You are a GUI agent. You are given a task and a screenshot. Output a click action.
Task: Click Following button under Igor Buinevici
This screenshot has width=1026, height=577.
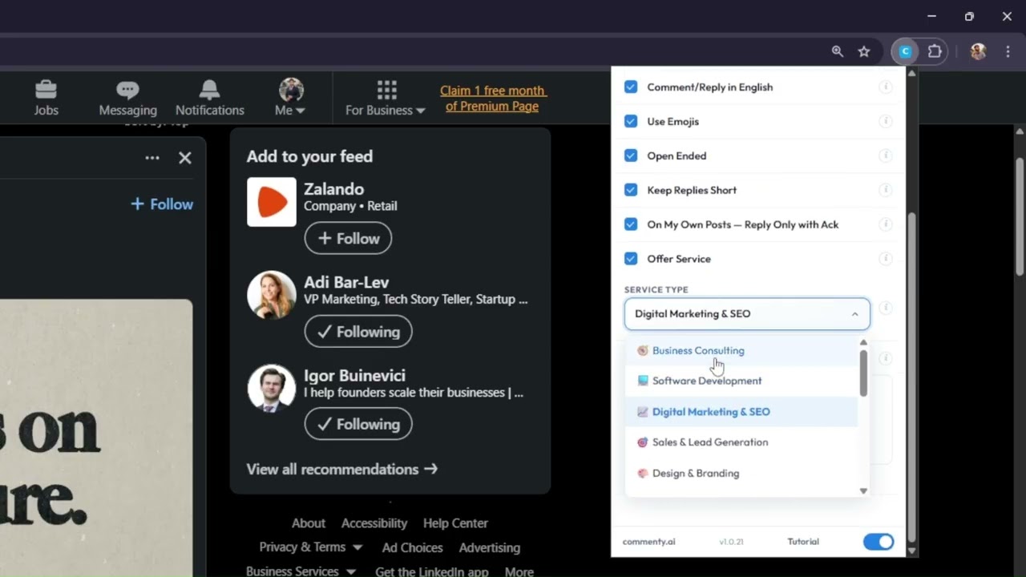(x=358, y=424)
